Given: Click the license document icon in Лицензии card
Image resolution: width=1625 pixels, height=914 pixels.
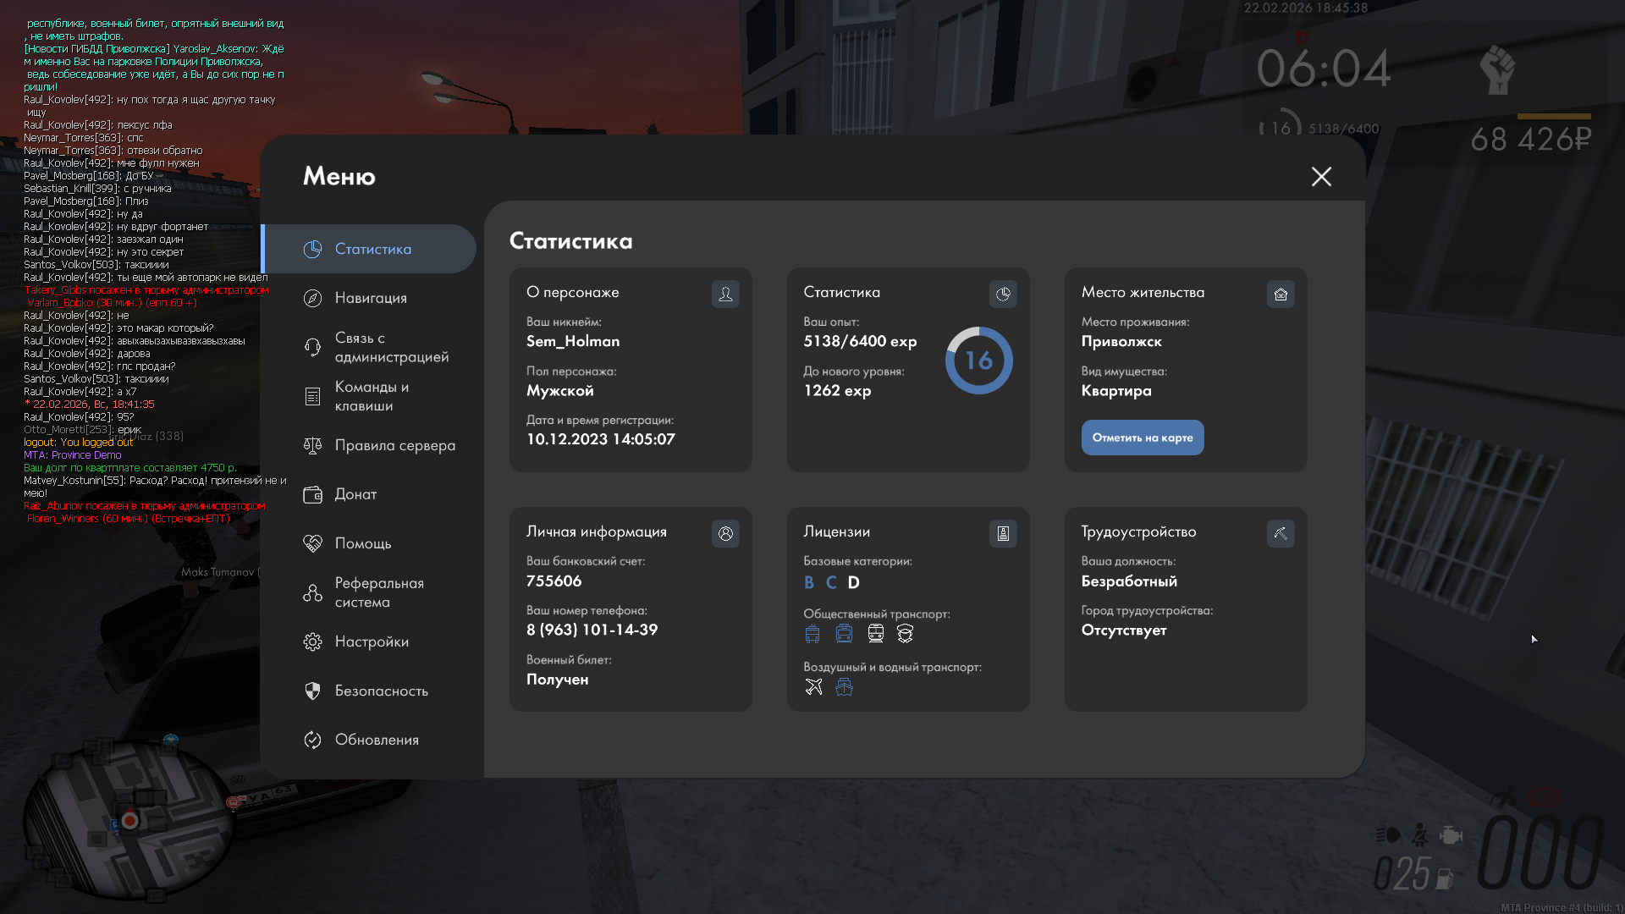Looking at the screenshot, I should click(1003, 533).
